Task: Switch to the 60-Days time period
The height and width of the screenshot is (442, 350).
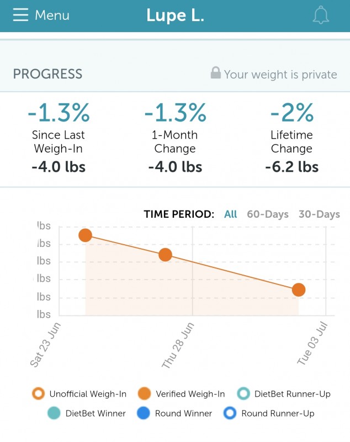Action: pyautogui.click(x=268, y=214)
